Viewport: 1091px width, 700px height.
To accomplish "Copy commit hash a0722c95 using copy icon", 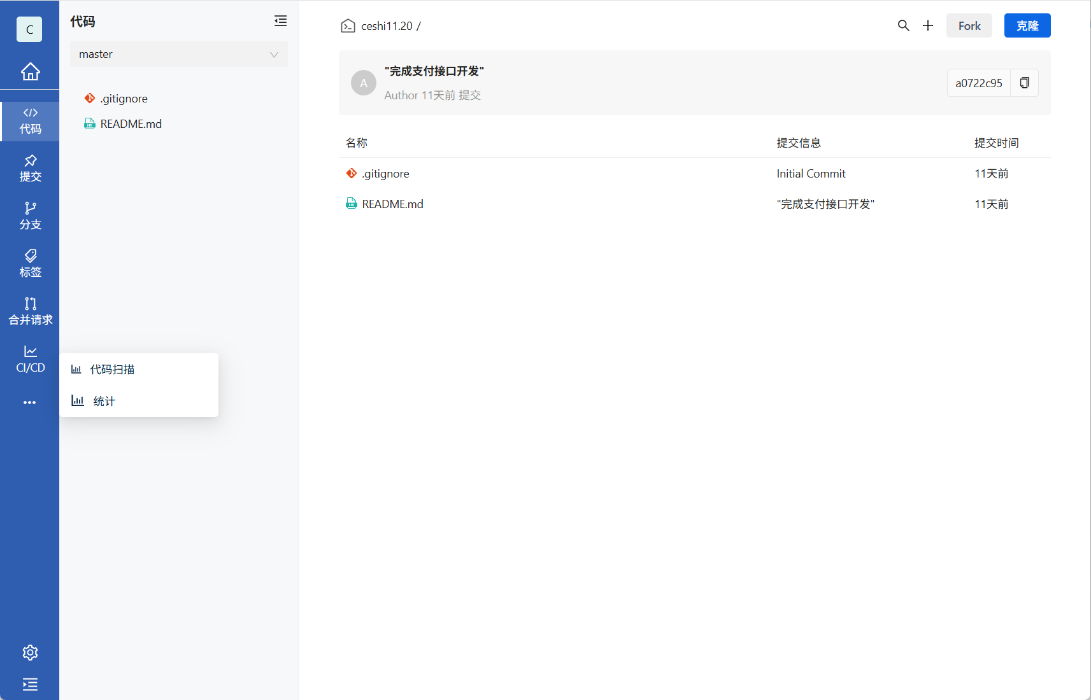I will pyautogui.click(x=1024, y=83).
